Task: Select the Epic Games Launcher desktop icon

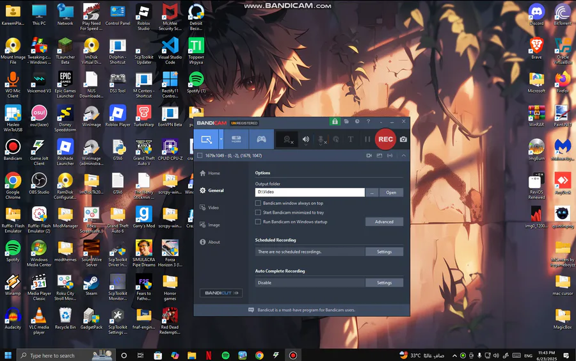Action: 65,84
